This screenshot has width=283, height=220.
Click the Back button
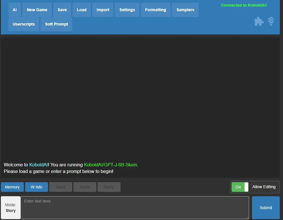61,187
